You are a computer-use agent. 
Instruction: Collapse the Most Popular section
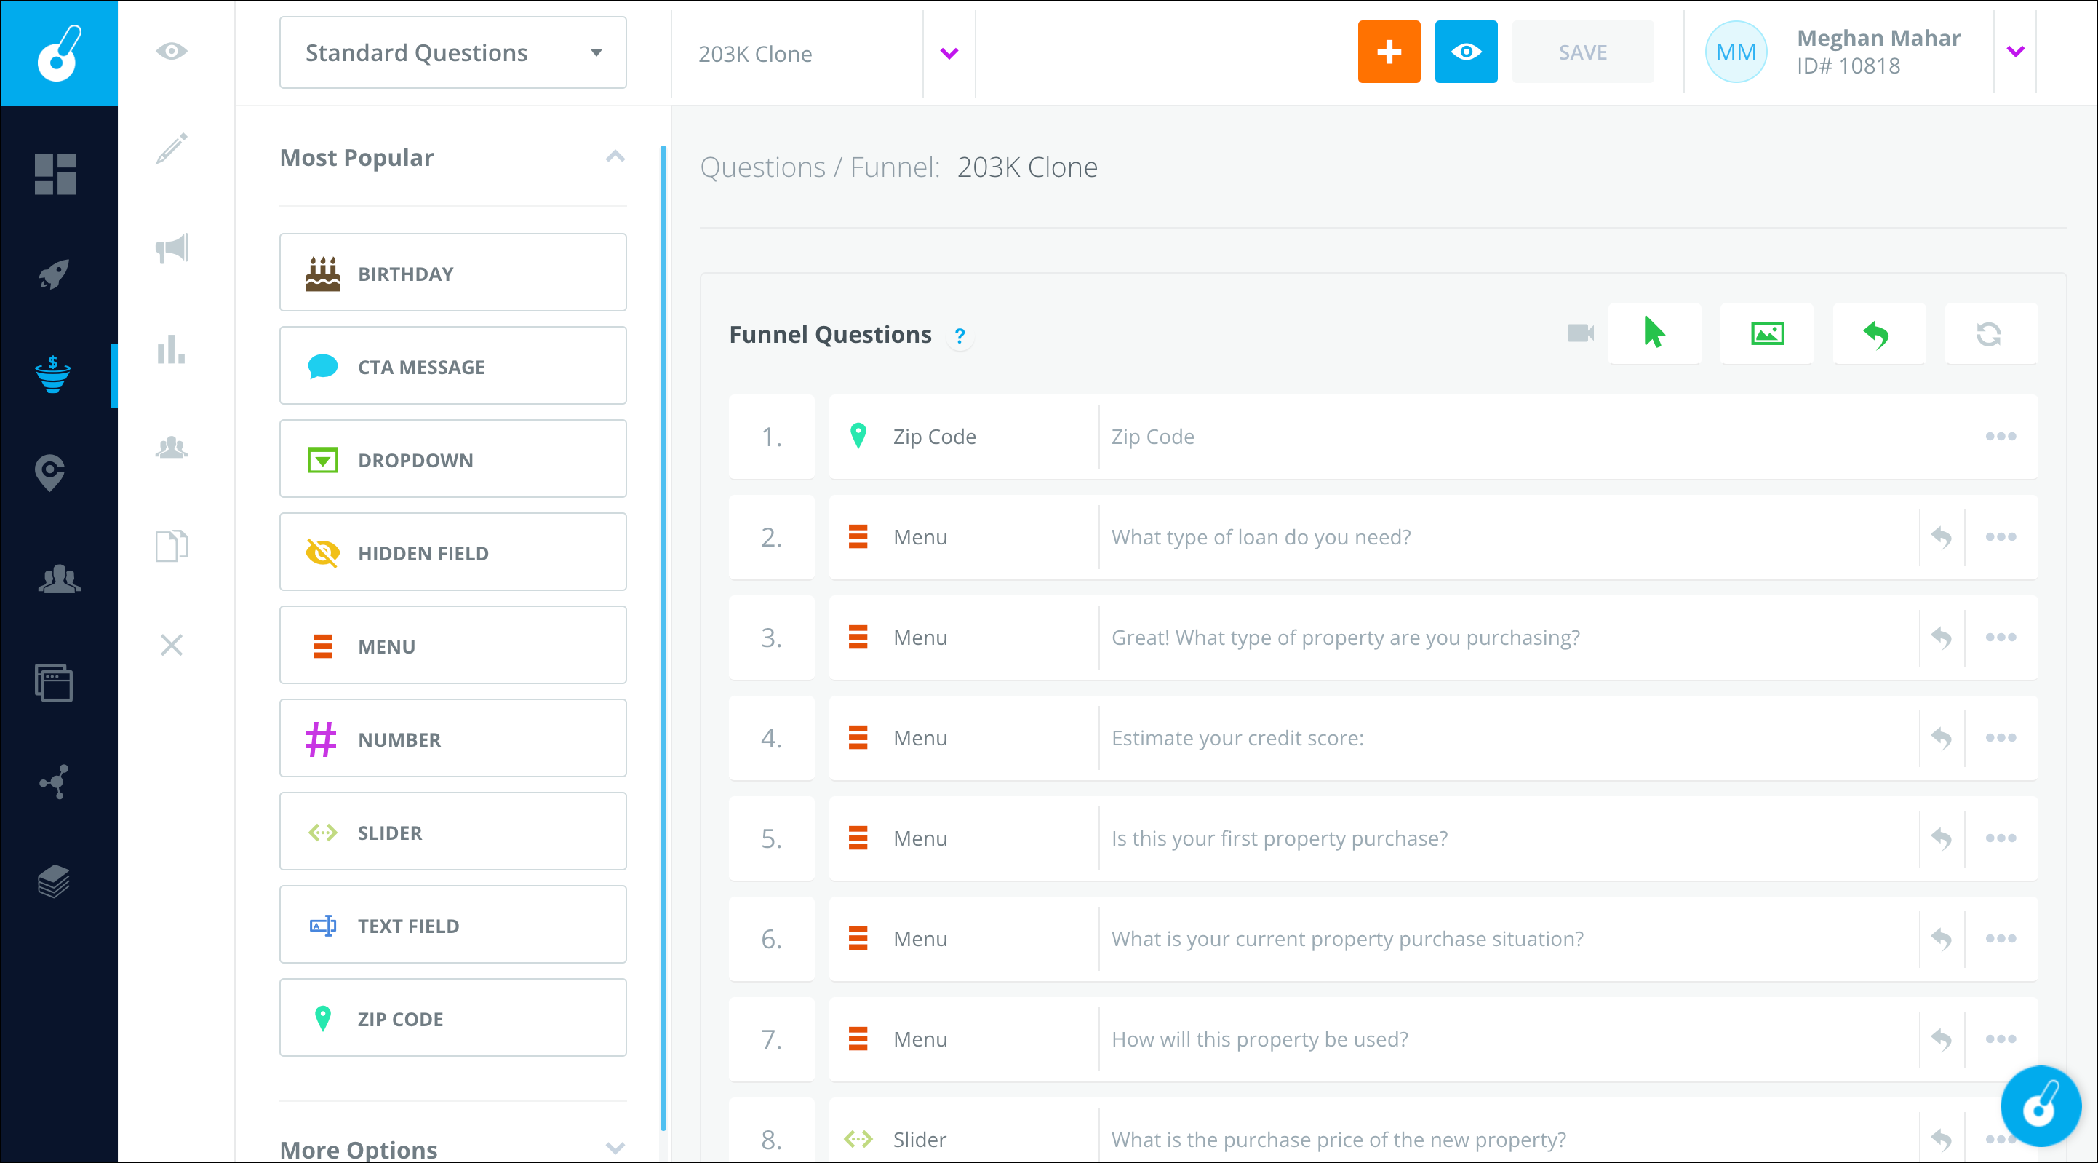pyautogui.click(x=615, y=156)
